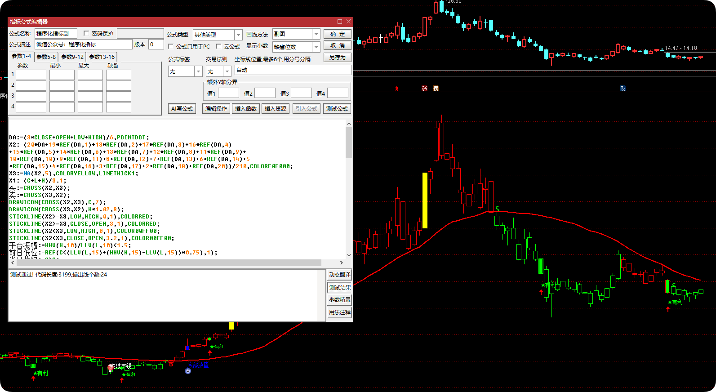Image resolution: width=716 pixels, height=392 pixels.
Task: Open the 编辑操作 menu button
Action: (216, 108)
